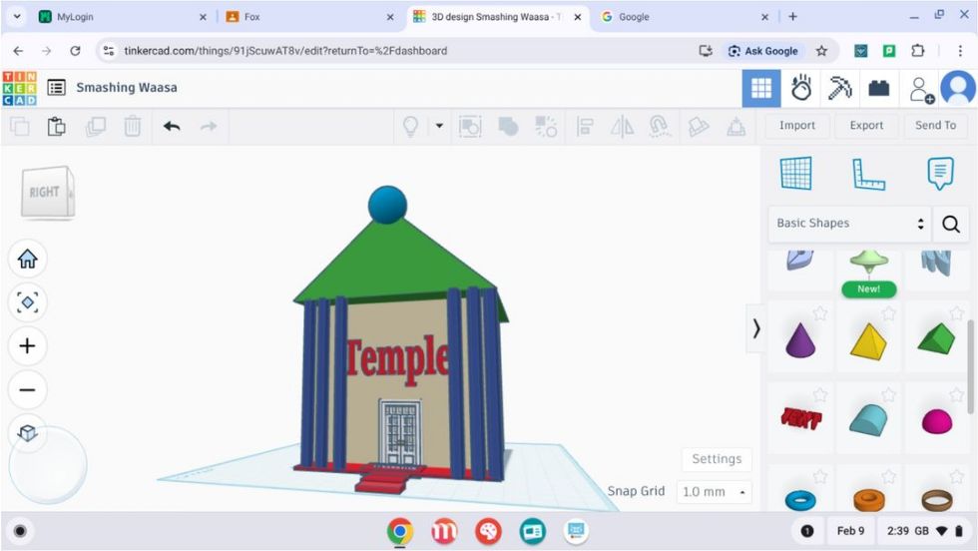Click the Export button
Image resolution: width=978 pixels, height=551 pixels.
865,126
